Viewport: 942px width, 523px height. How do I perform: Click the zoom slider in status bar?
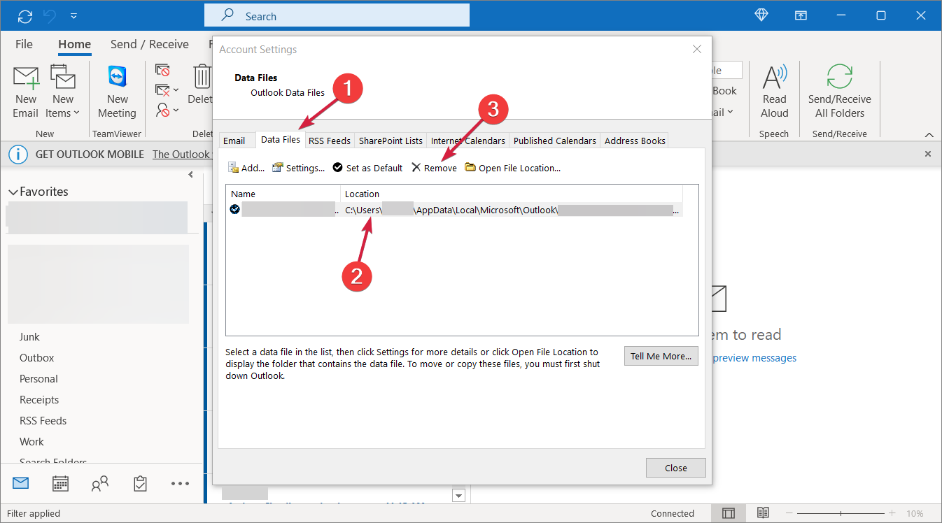coord(840,513)
